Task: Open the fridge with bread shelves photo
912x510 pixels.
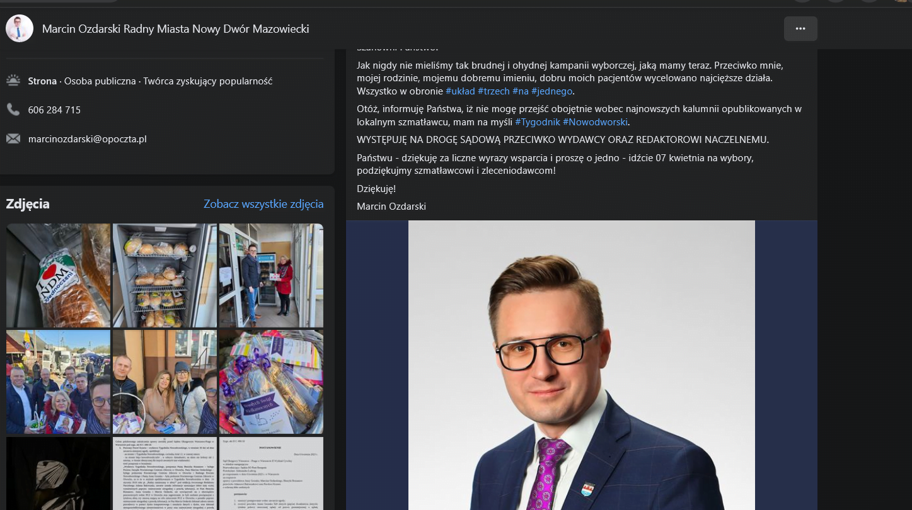Action: (165, 275)
